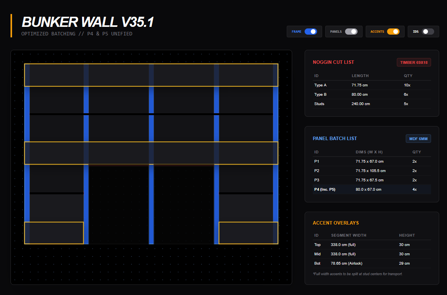Viewport: 447px width, 295px height.
Task: Click the MDF 6MM badge
Action: pos(418,139)
